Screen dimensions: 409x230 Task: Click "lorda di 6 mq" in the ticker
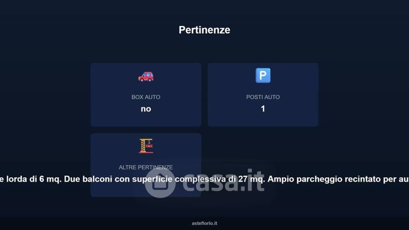pyautogui.click(x=33, y=179)
